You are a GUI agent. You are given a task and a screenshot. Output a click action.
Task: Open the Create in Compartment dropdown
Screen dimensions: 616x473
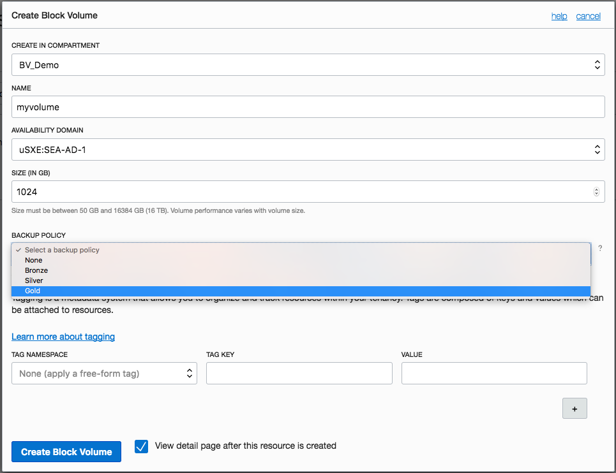308,64
